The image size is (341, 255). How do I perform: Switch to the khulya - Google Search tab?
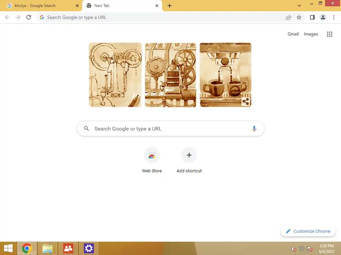point(41,6)
